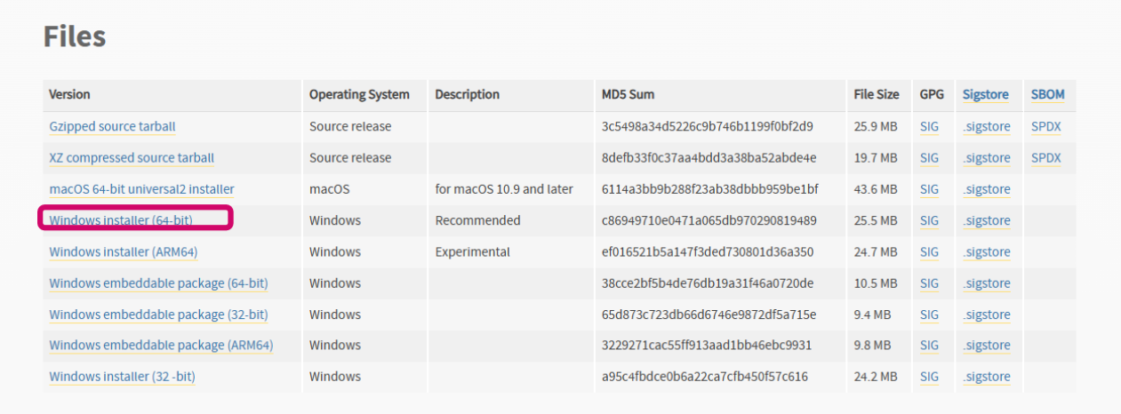Click SIG for Windows installer (32-bit)
This screenshot has height=414, width=1121.
point(929,377)
